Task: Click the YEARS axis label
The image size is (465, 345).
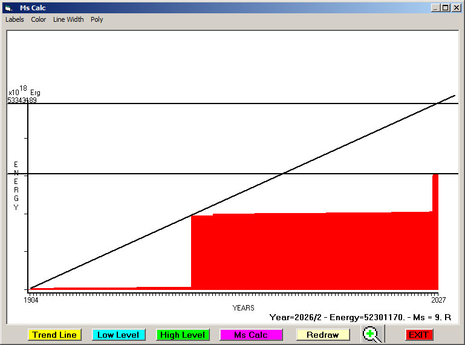Action: pyautogui.click(x=243, y=308)
